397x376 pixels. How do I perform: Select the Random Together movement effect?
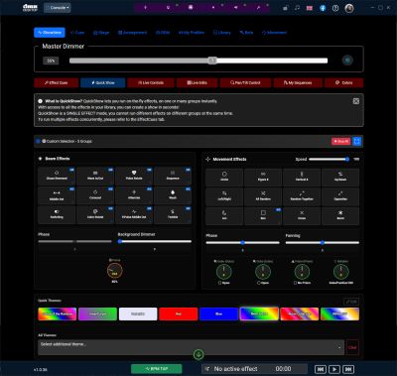point(302,196)
